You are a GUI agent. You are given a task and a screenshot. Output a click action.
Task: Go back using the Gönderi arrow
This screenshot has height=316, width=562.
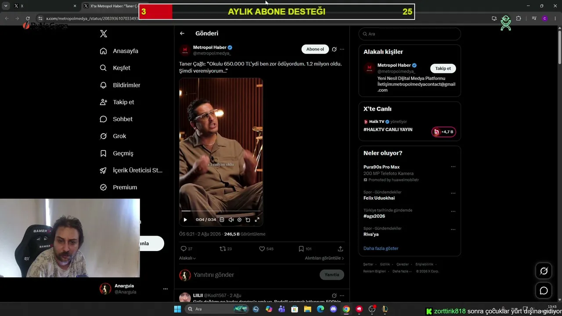[x=182, y=33]
